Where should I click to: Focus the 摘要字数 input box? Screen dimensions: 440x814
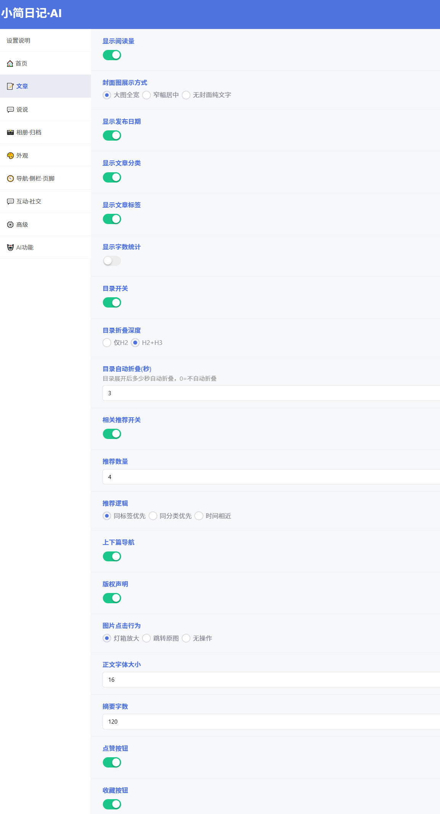coord(271,722)
